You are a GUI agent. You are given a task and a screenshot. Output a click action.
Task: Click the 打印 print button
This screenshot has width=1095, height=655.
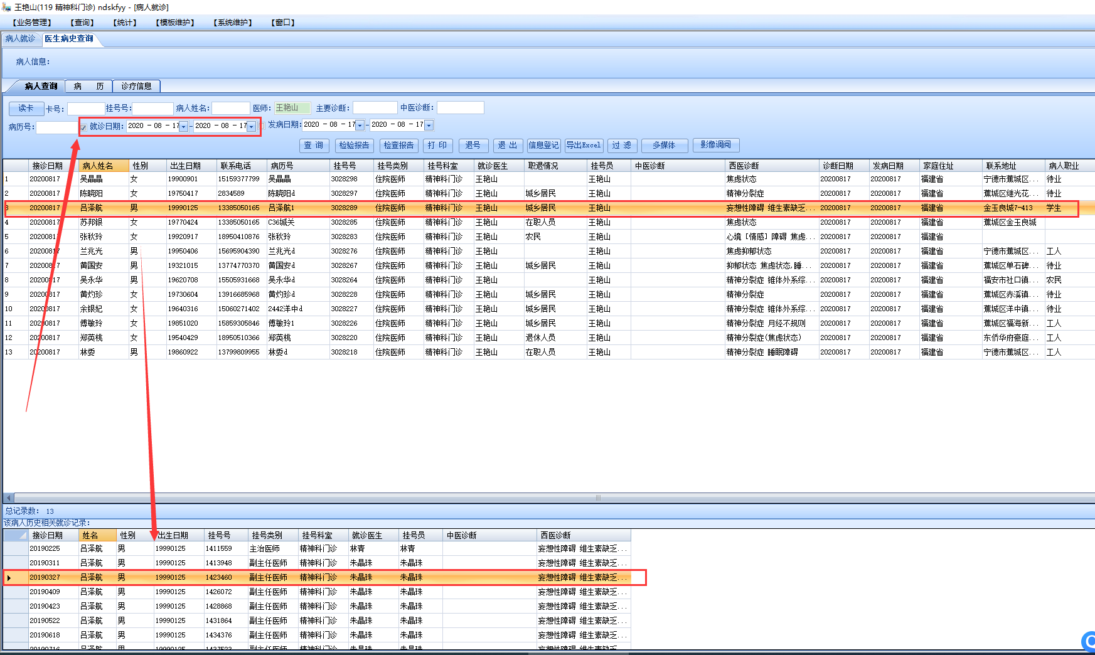coord(437,146)
